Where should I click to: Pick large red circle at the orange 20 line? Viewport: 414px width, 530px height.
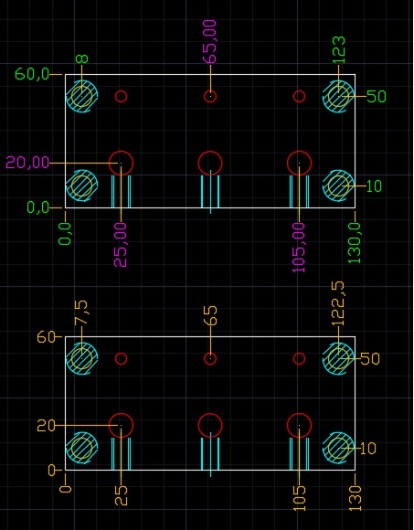(121, 426)
